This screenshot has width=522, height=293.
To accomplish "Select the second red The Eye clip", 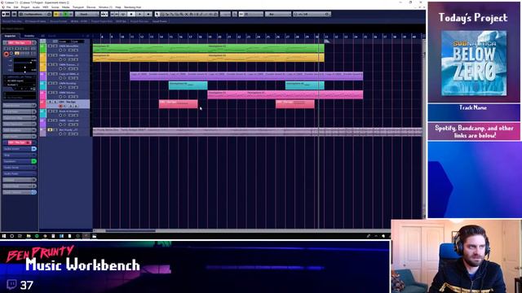I will (x=295, y=104).
